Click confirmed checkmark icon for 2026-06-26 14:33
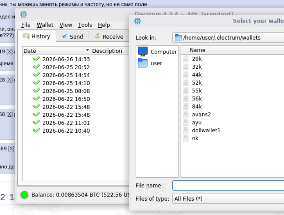The image size is (284, 215). [x=36, y=59]
